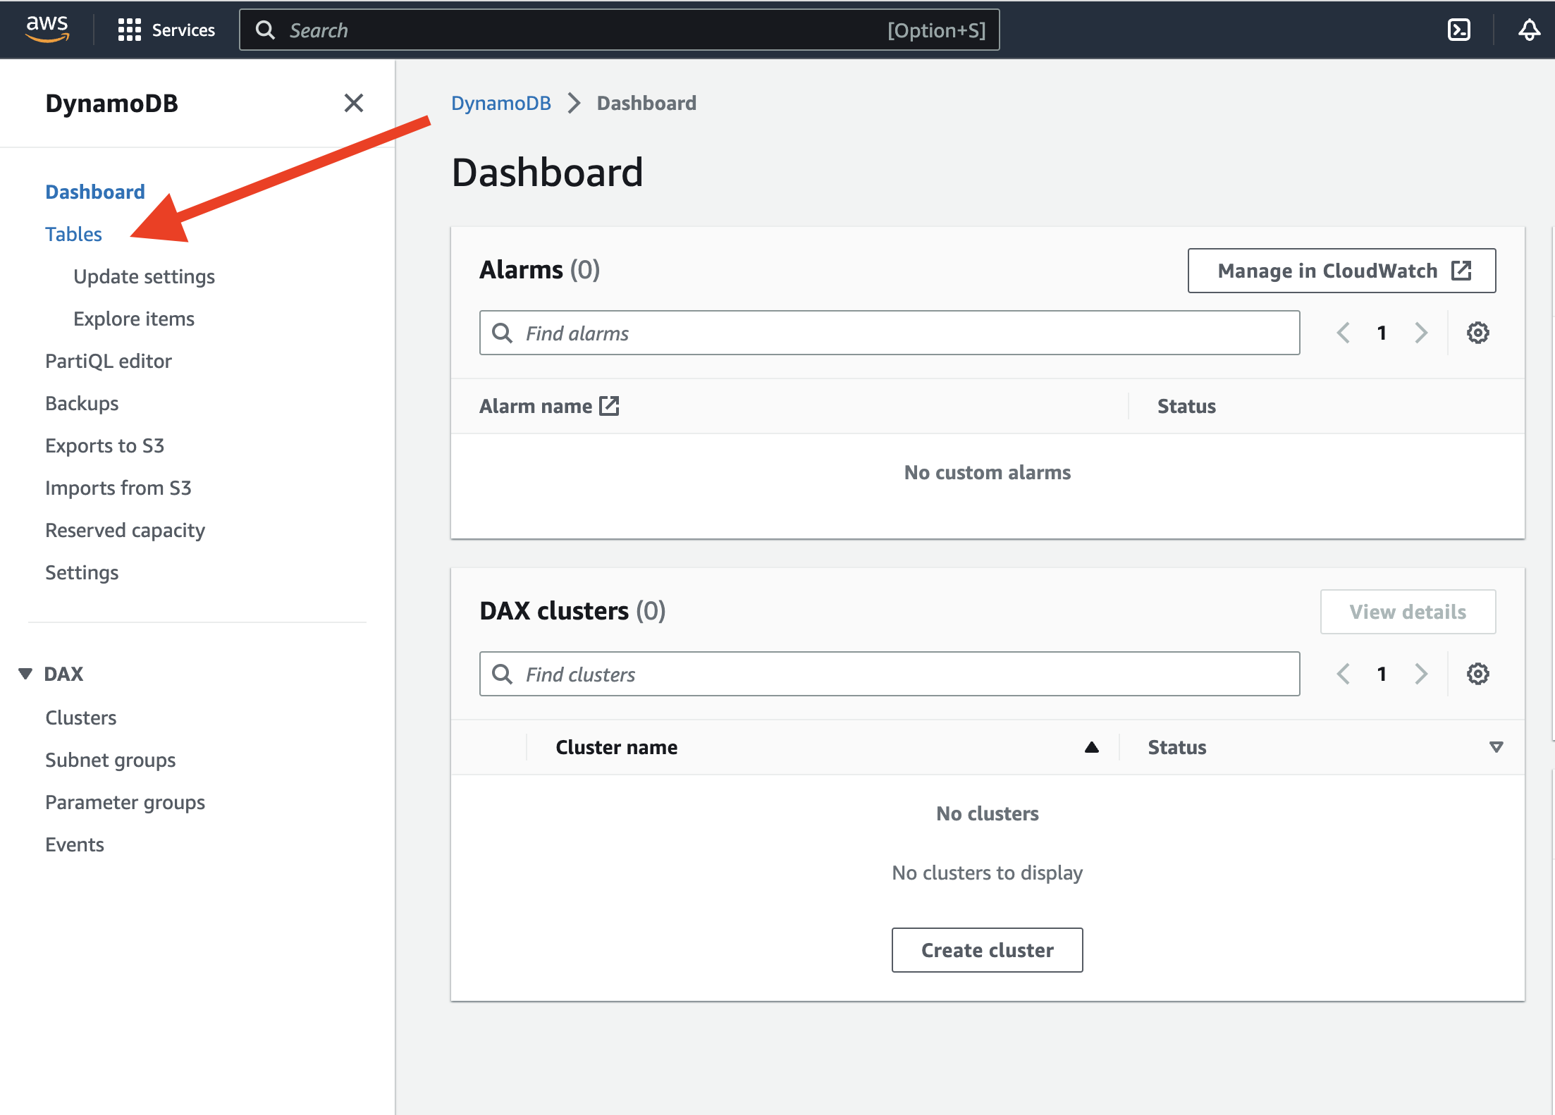The image size is (1555, 1115).
Task: Open DAX clusters table preferences gear
Action: (1477, 674)
